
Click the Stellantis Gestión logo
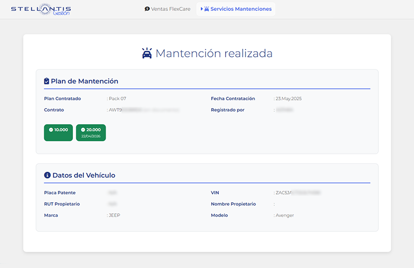pyautogui.click(x=41, y=10)
